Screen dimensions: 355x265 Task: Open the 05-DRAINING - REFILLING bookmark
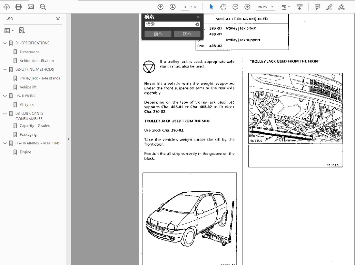[x=38, y=143]
